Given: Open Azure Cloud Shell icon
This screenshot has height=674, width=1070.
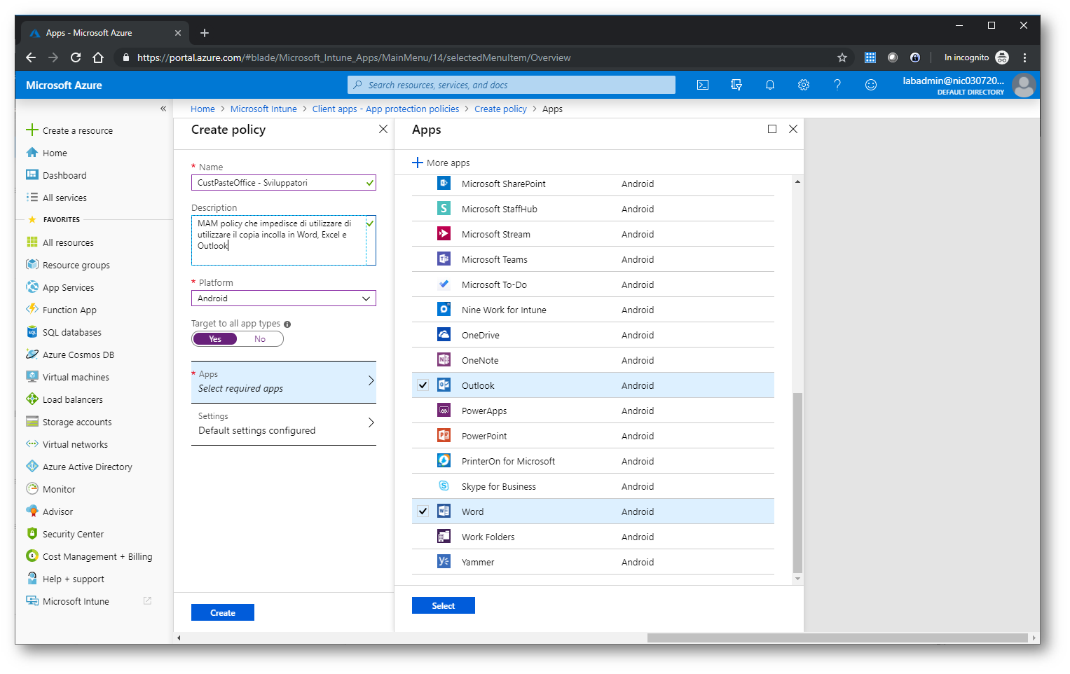Looking at the screenshot, I should click(703, 85).
